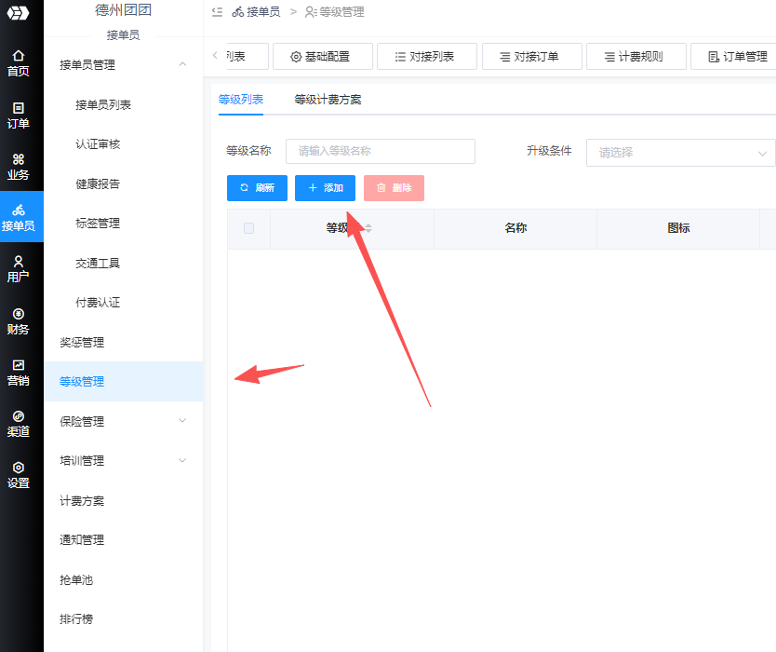Expand the 培训管理 menu group
The width and height of the screenshot is (776, 652).
pos(182,460)
